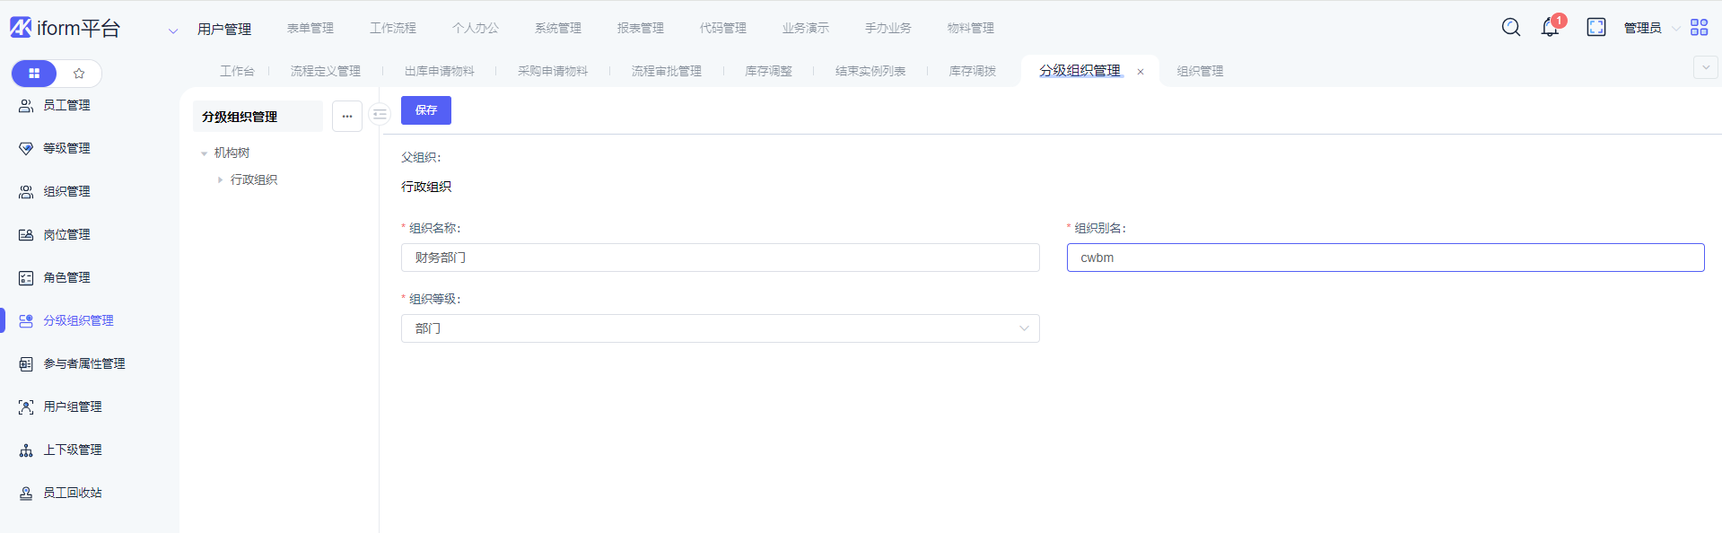Switch to the 流程定义管理 tab

[x=325, y=71]
